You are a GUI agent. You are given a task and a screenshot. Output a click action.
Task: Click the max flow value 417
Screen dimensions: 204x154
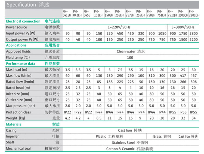183,76
